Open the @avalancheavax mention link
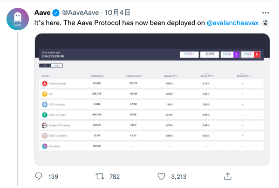 tap(232, 23)
